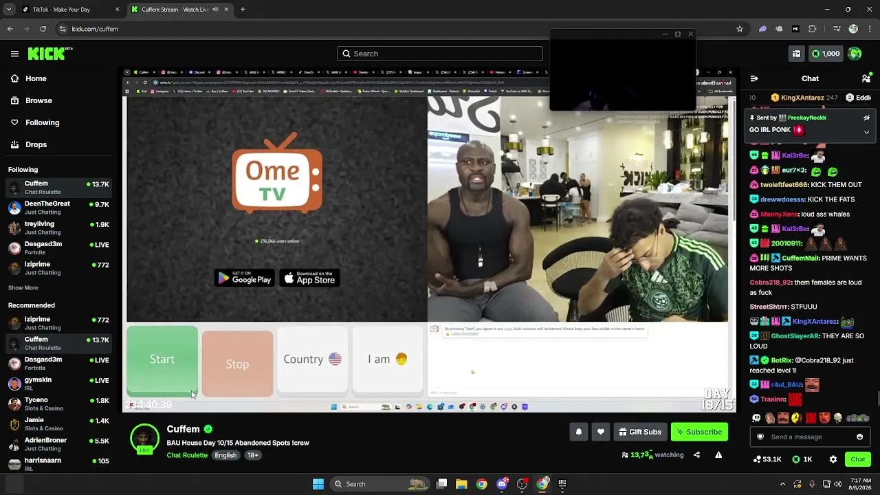Screen dimensions: 880x495
Task: Open File Explorer from the taskbar
Action: pyautogui.click(x=461, y=484)
